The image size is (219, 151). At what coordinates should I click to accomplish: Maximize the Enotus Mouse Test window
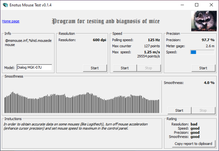click(197, 5)
